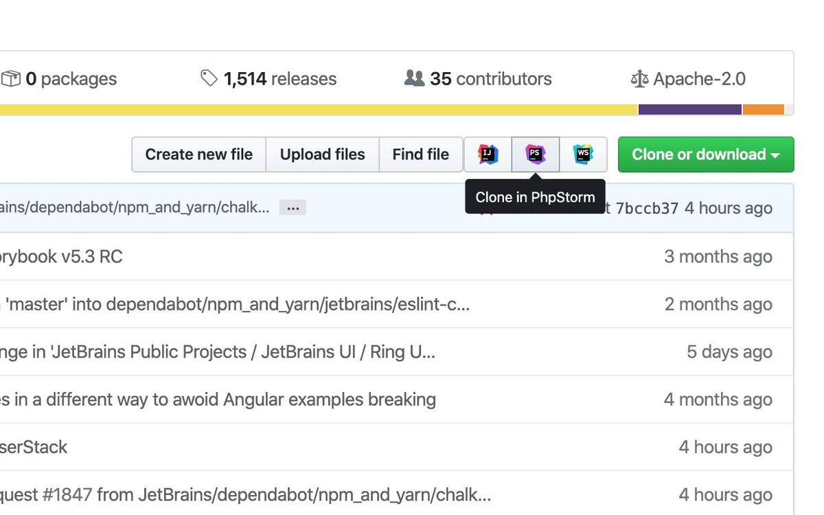Click the Clone in IntelliJ IDEA icon
824x515 pixels.
pos(488,154)
